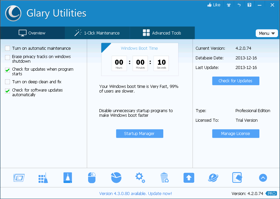Switch to the 1-Click Maintenance tab
Viewport: 280px width, 199px height.
coord(97,33)
